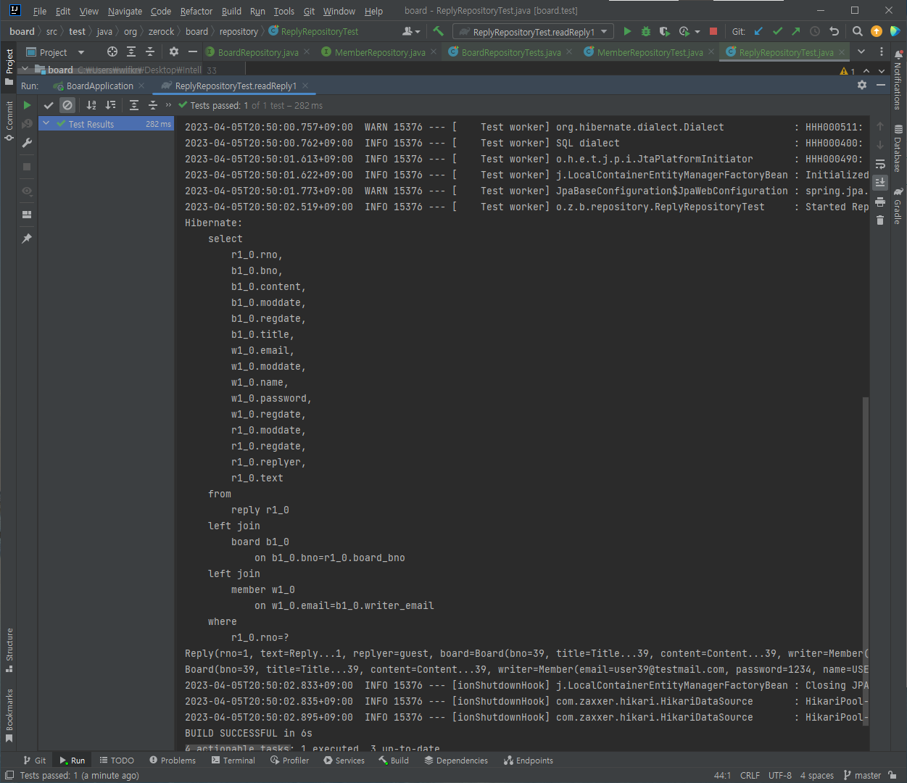Run ReplyRepositoryTest.readReply1 from the main toolbar

coord(627,31)
